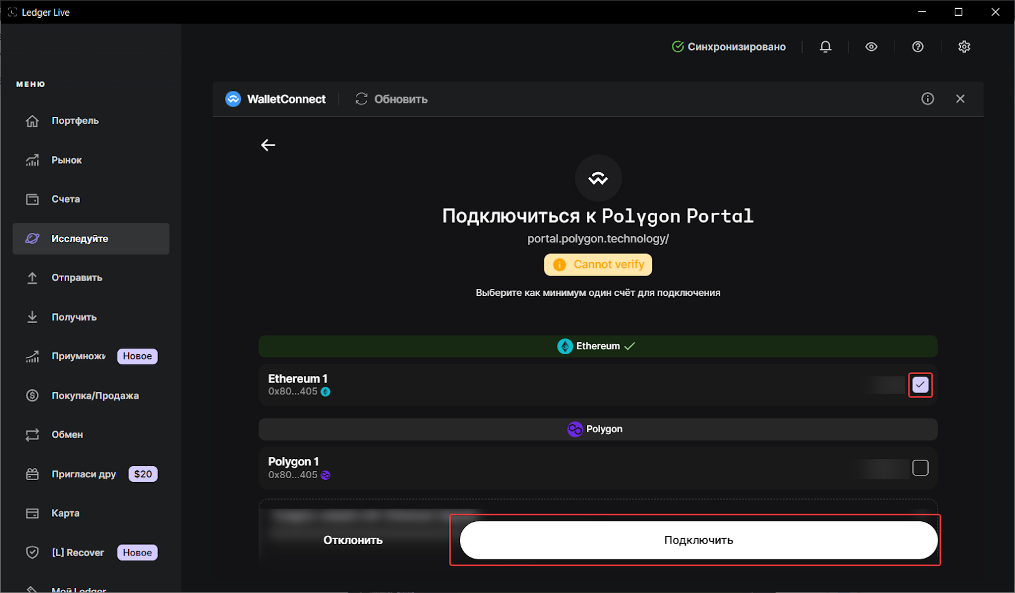Open Рынок in the sidebar menu
1015x593 pixels.
[91, 160]
